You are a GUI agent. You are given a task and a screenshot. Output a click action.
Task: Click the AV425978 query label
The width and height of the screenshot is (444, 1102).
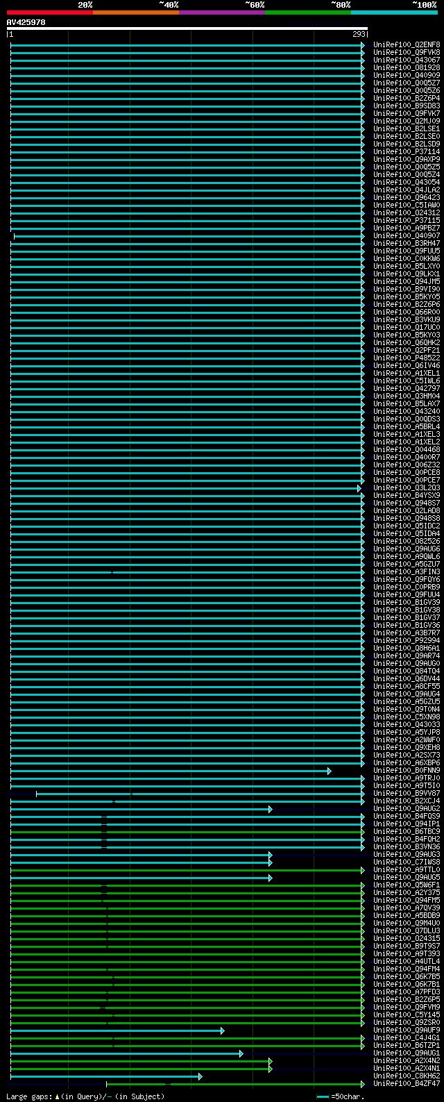(26, 22)
